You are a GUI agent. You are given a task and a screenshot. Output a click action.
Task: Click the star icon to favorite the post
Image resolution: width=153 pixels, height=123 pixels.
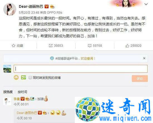coord(13,45)
